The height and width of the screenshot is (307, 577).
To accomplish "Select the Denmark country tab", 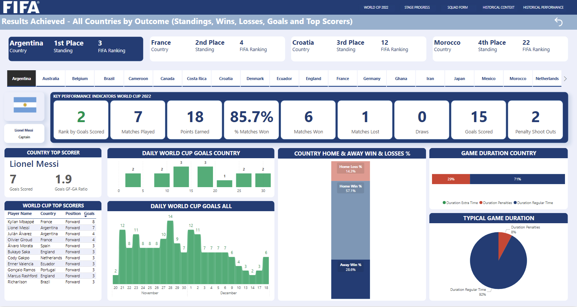I will click(x=255, y=79).
